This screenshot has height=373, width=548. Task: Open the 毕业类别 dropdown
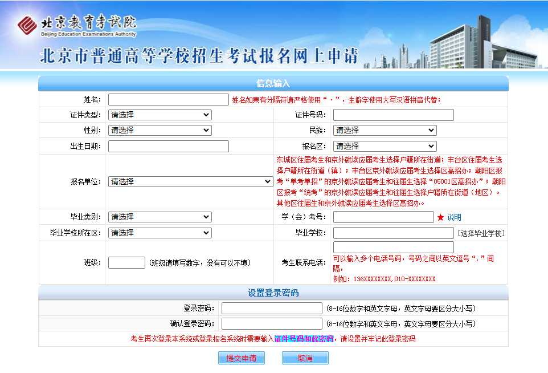[x=160, y=217]
